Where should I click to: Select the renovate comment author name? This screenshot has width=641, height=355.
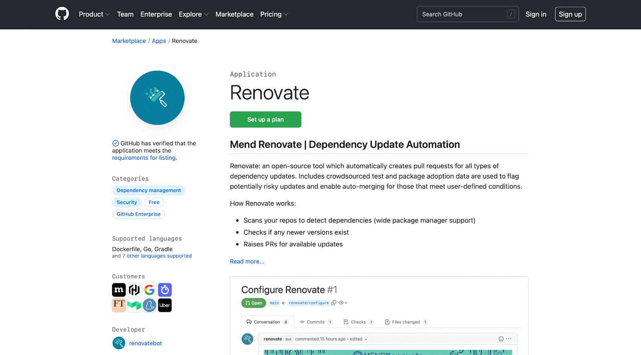click(273, 339)
